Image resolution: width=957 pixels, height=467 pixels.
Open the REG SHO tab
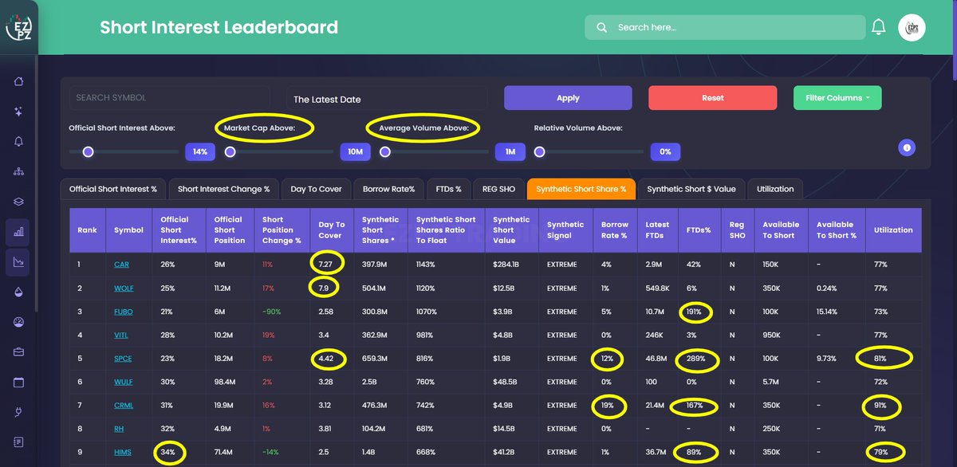point(498,189)
